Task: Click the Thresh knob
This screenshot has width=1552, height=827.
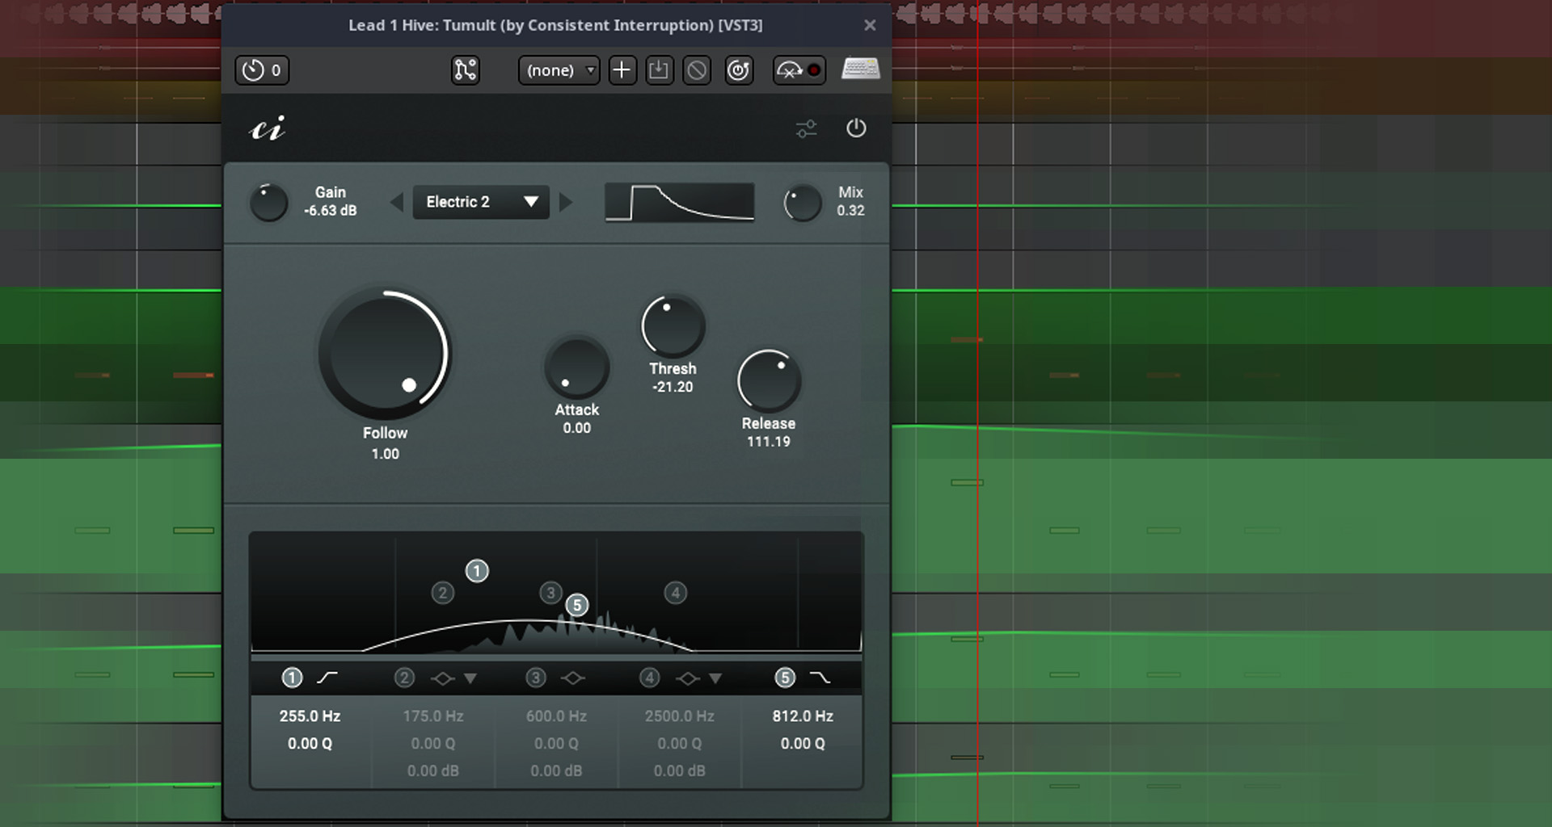Action: [x=673, y=326]
